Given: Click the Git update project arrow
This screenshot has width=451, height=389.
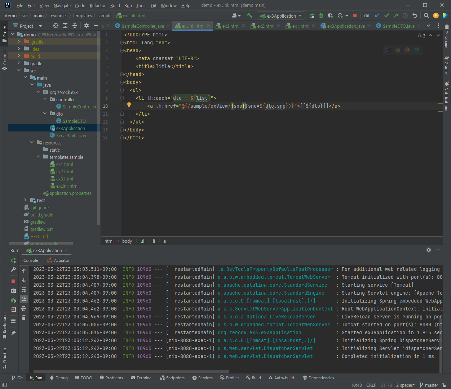Looking at the screenshot, I should (377, 15).
